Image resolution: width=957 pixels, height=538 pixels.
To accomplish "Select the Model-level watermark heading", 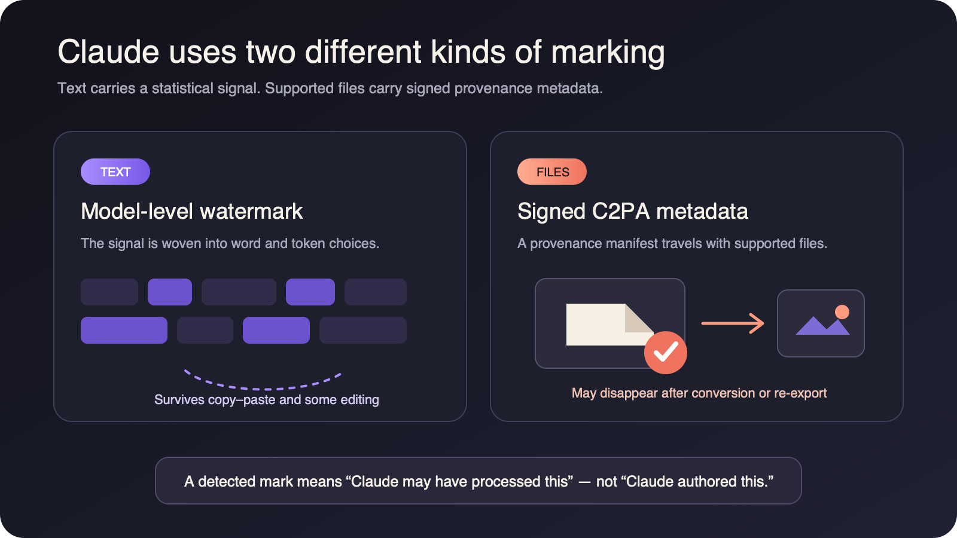I will (x=192, y=211).
